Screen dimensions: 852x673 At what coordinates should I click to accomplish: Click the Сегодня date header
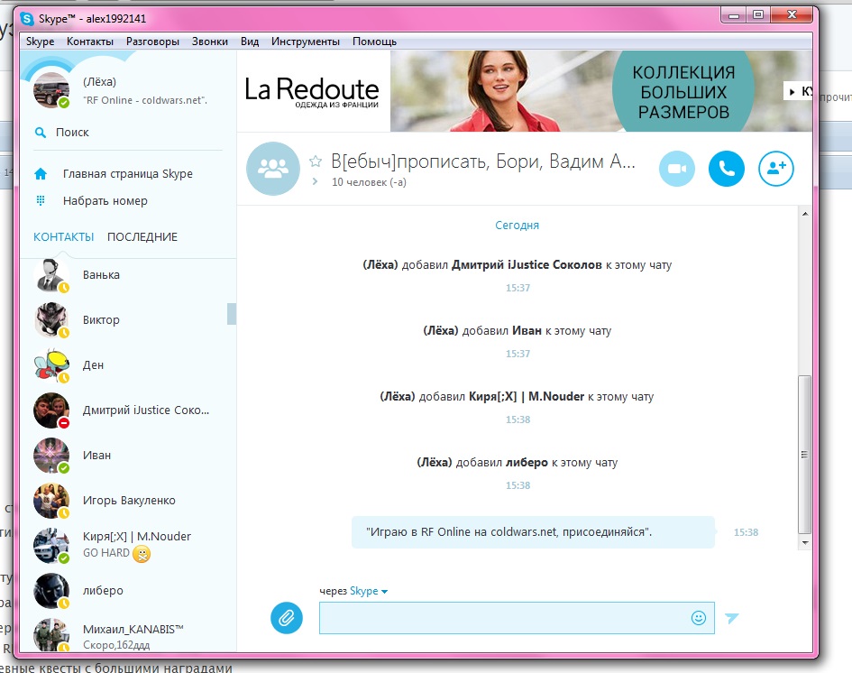517,225
